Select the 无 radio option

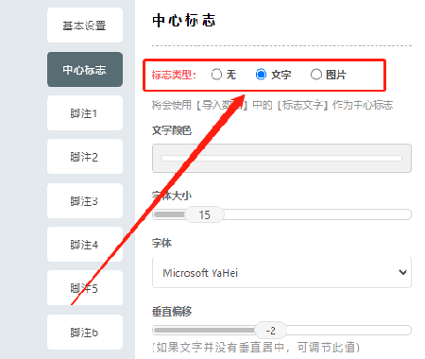click(x=216, y=75)
